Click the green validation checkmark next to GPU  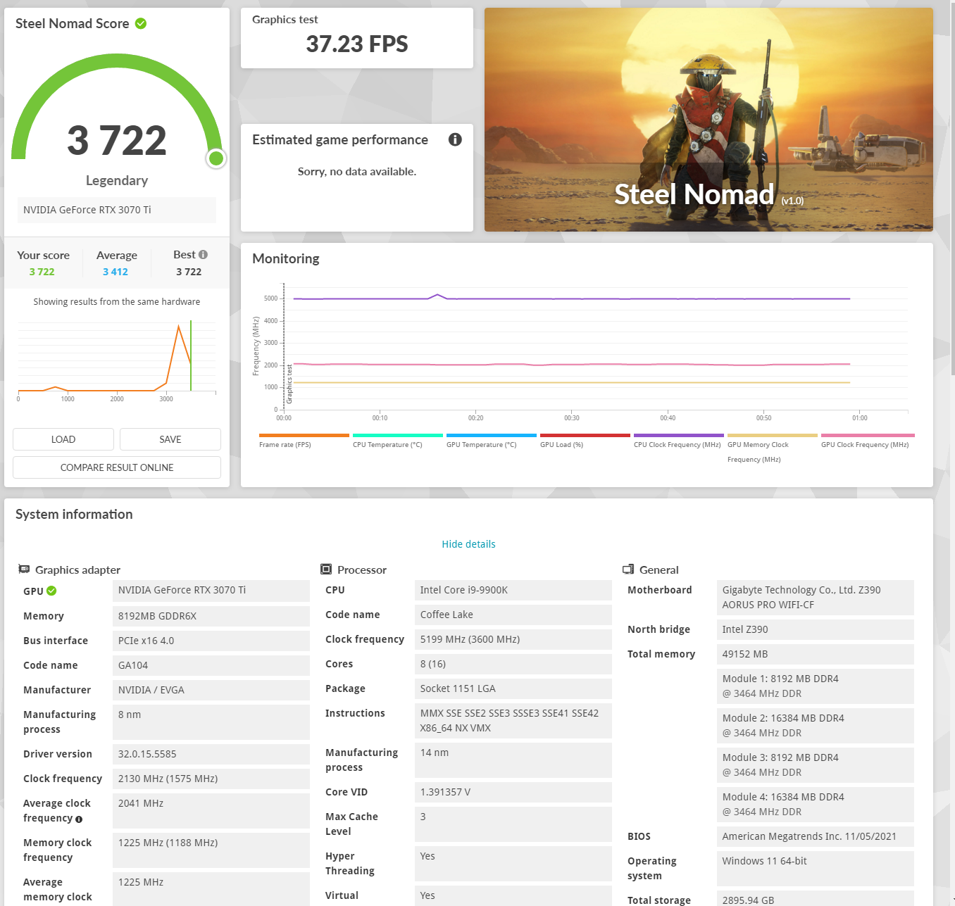[51, 591]
